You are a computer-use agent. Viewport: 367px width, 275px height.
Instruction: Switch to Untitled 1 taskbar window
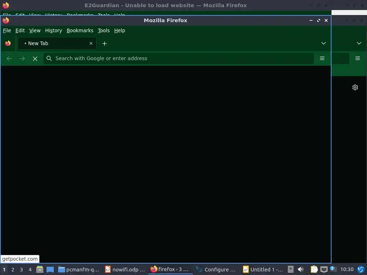click(263, 270)
